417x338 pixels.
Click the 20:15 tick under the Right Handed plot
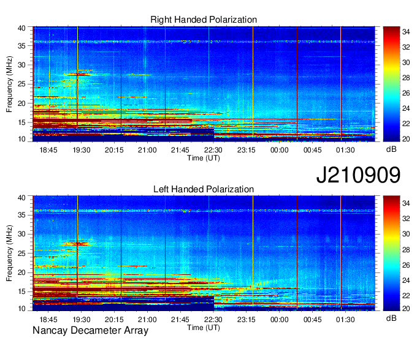pyautogui.click(x=114, y=150)
